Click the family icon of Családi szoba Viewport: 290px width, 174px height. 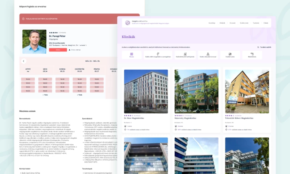(230, 54)
